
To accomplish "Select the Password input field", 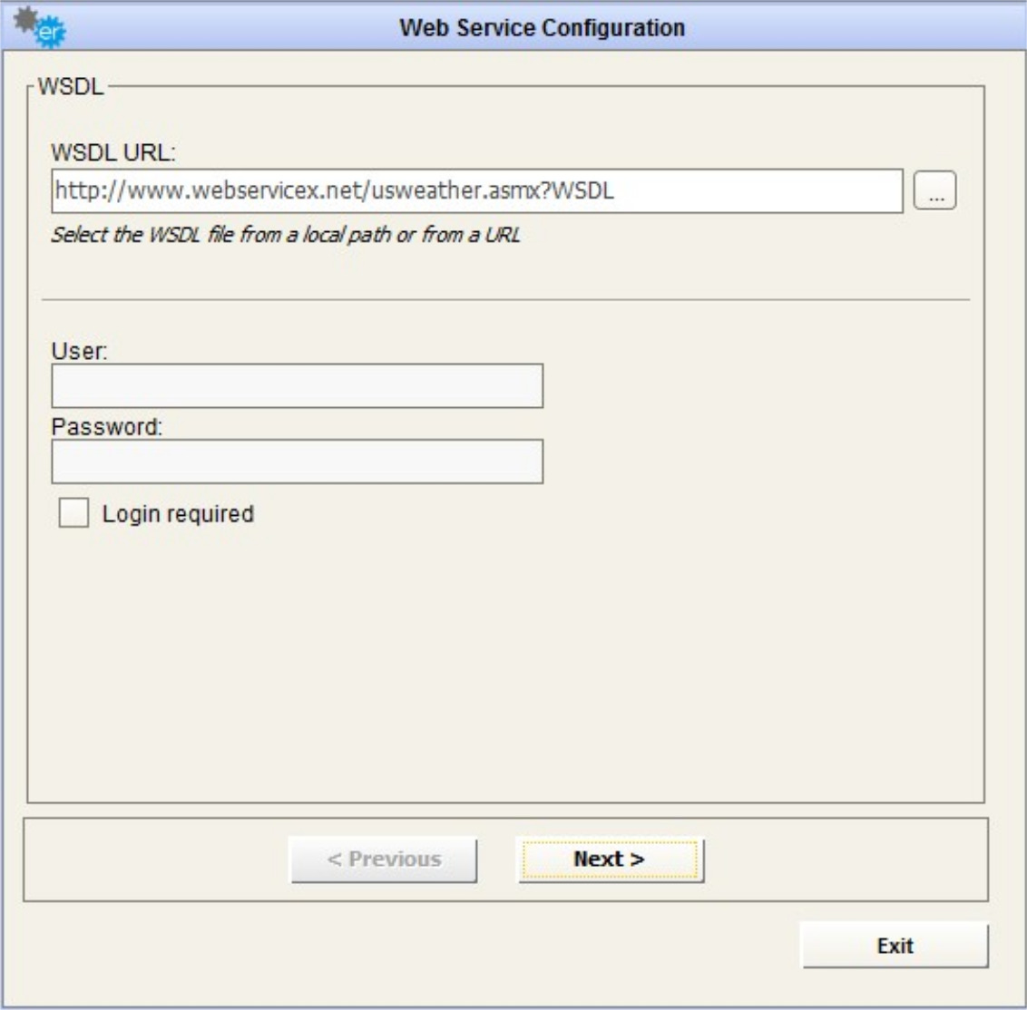I will tap(297, 461).
